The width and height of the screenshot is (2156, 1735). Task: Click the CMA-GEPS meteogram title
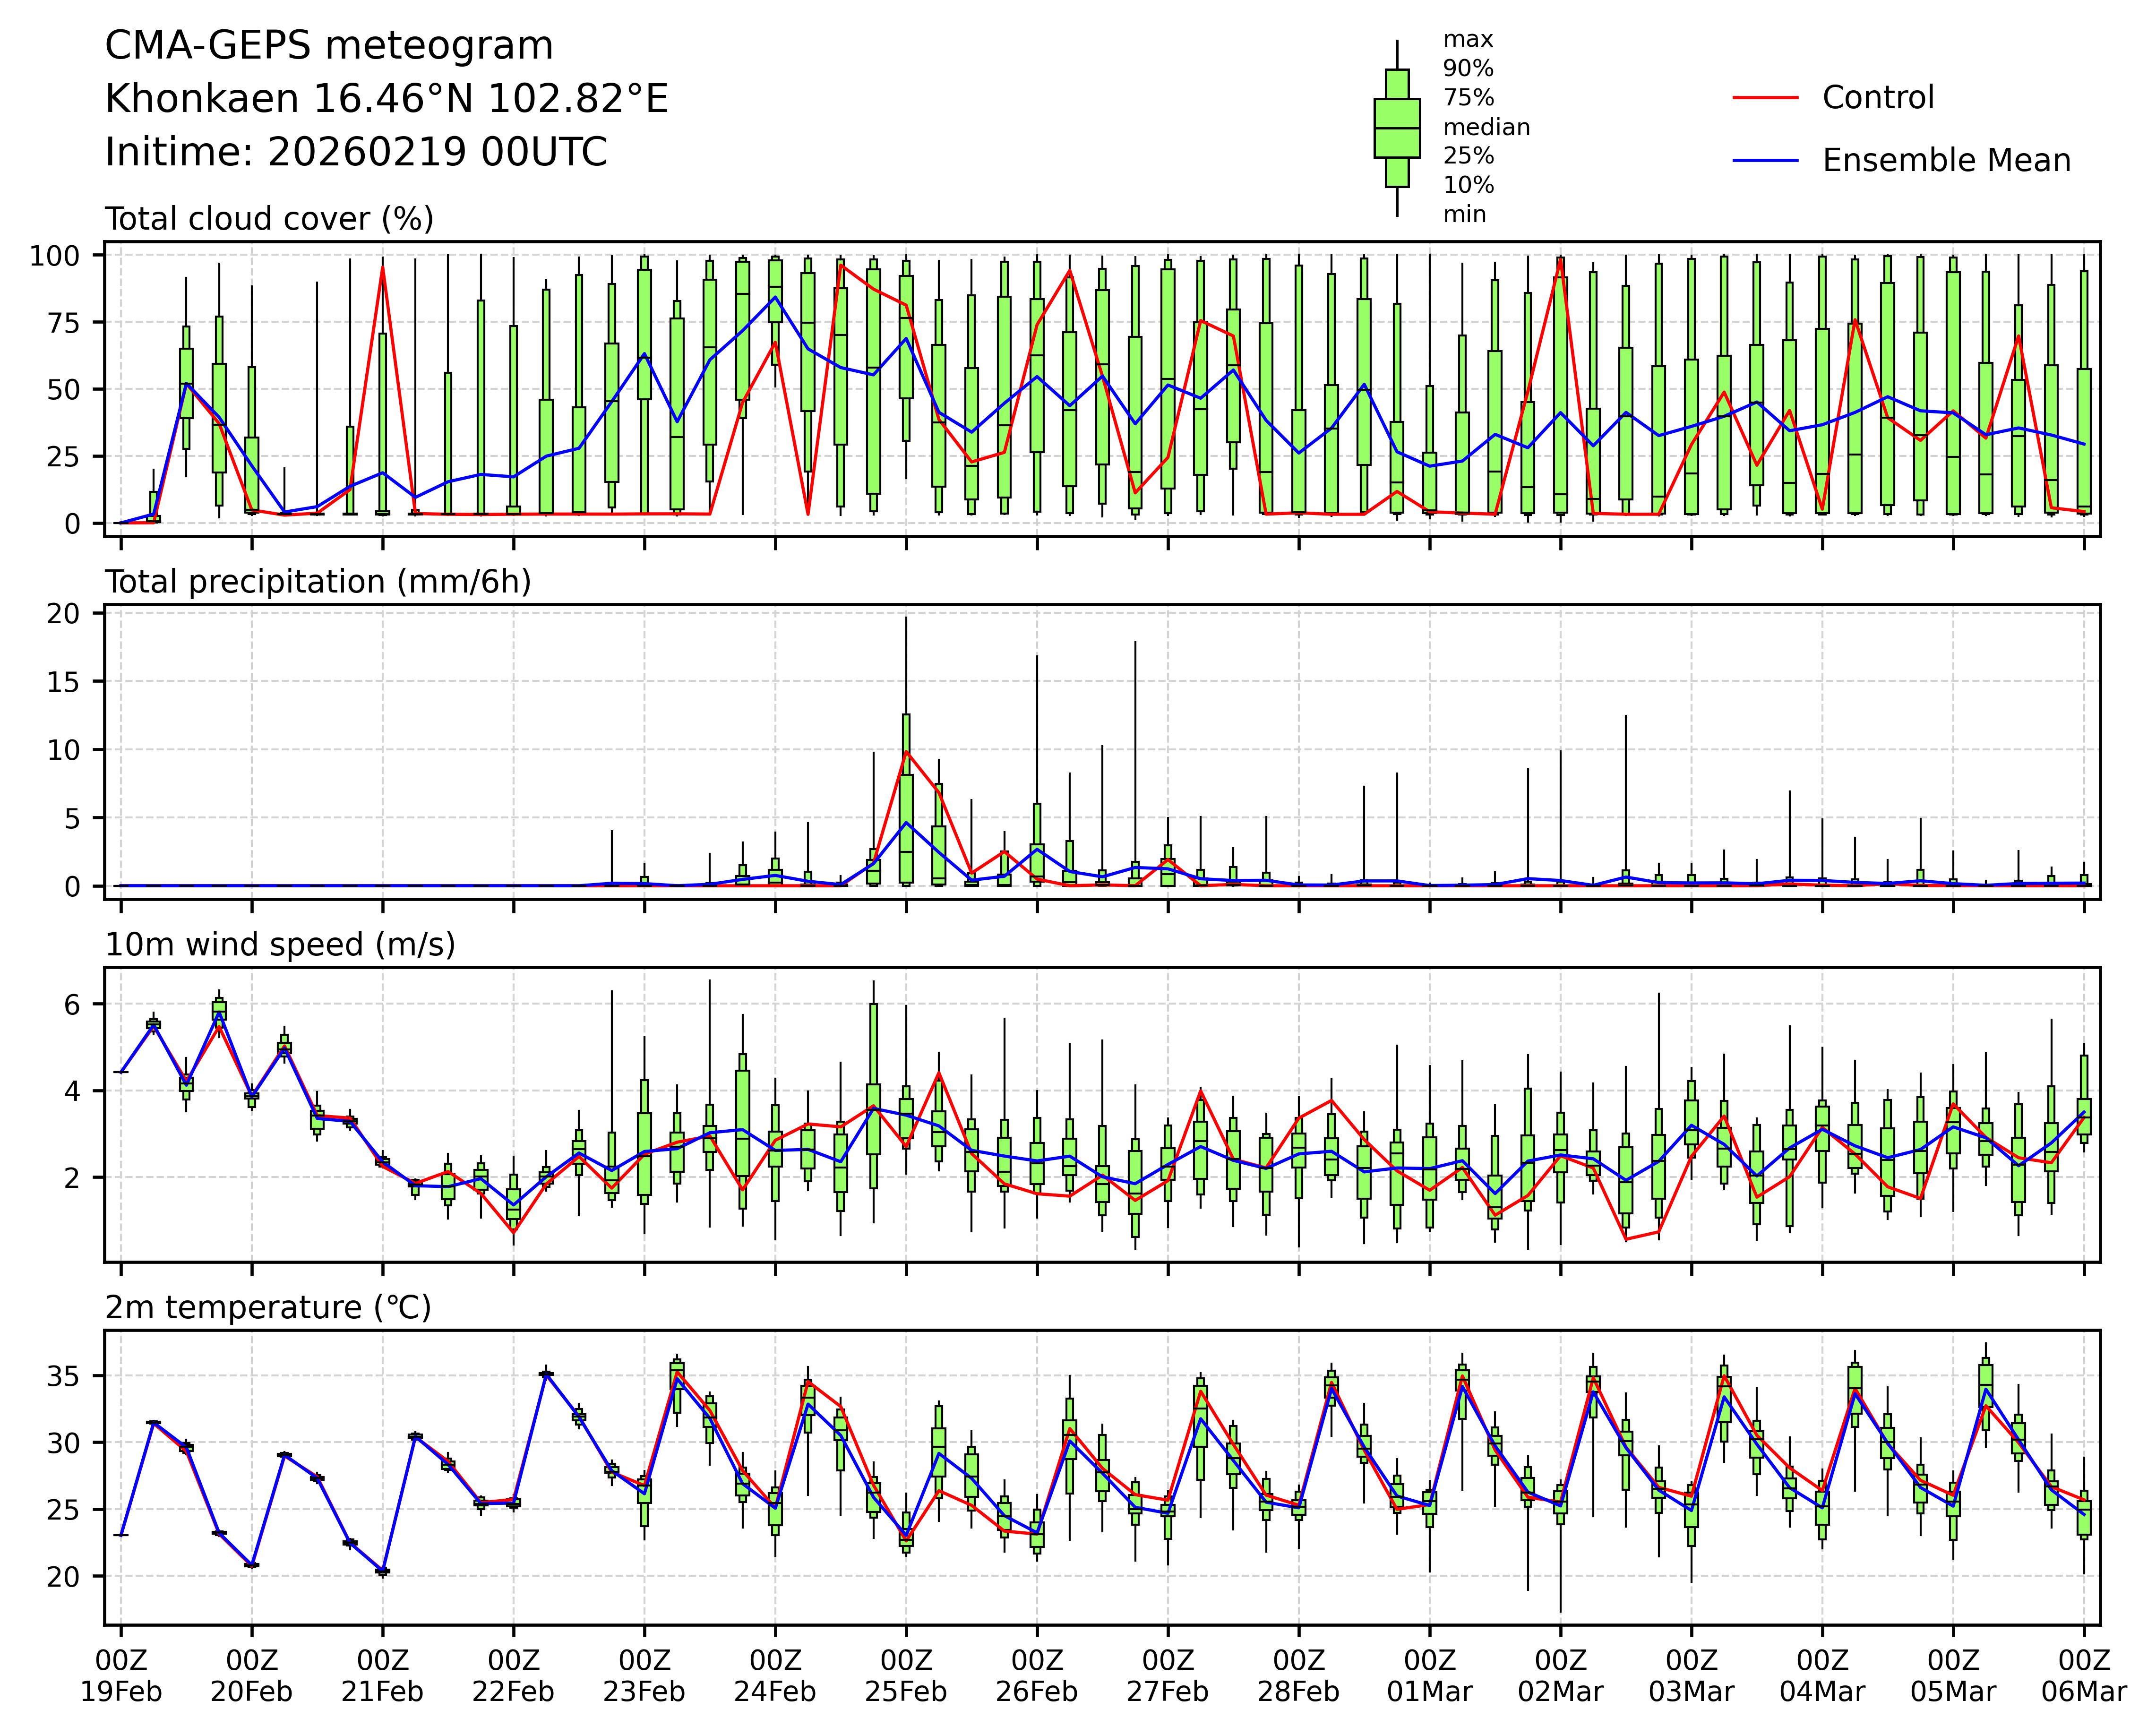click(x=329, y=46)
